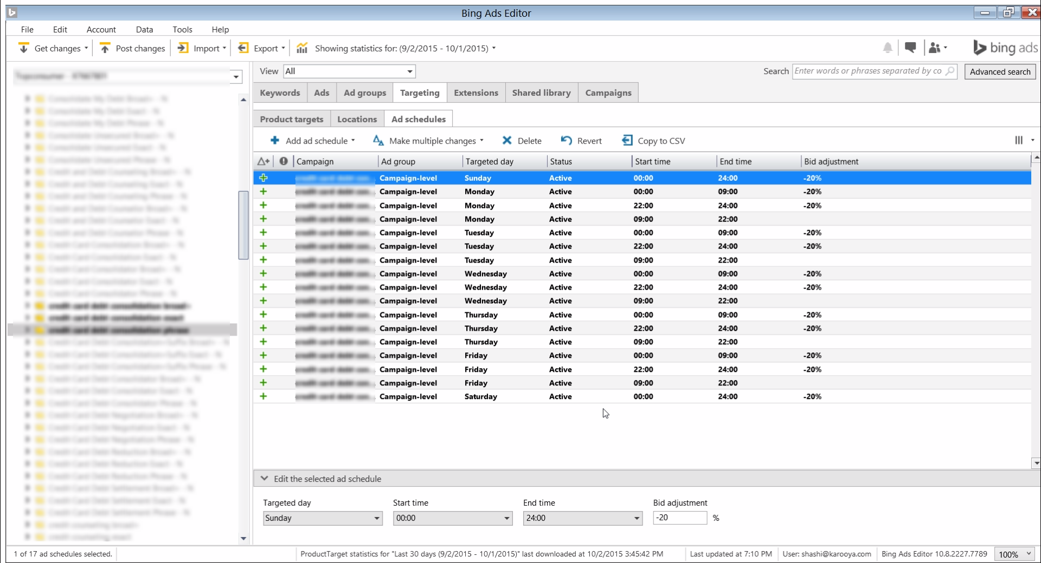Screen dimensions: 1041x563
Task: Open the View All dropdown
Action: click(x=349, y=71)
